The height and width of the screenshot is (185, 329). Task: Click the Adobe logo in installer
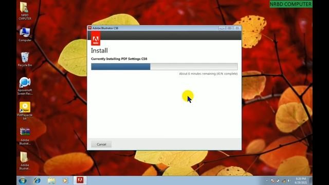(96, 39)
